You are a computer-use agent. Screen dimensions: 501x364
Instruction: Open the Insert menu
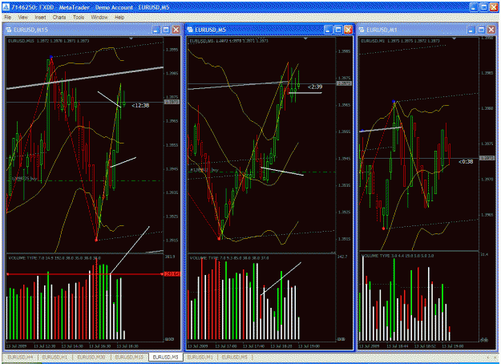40,18
